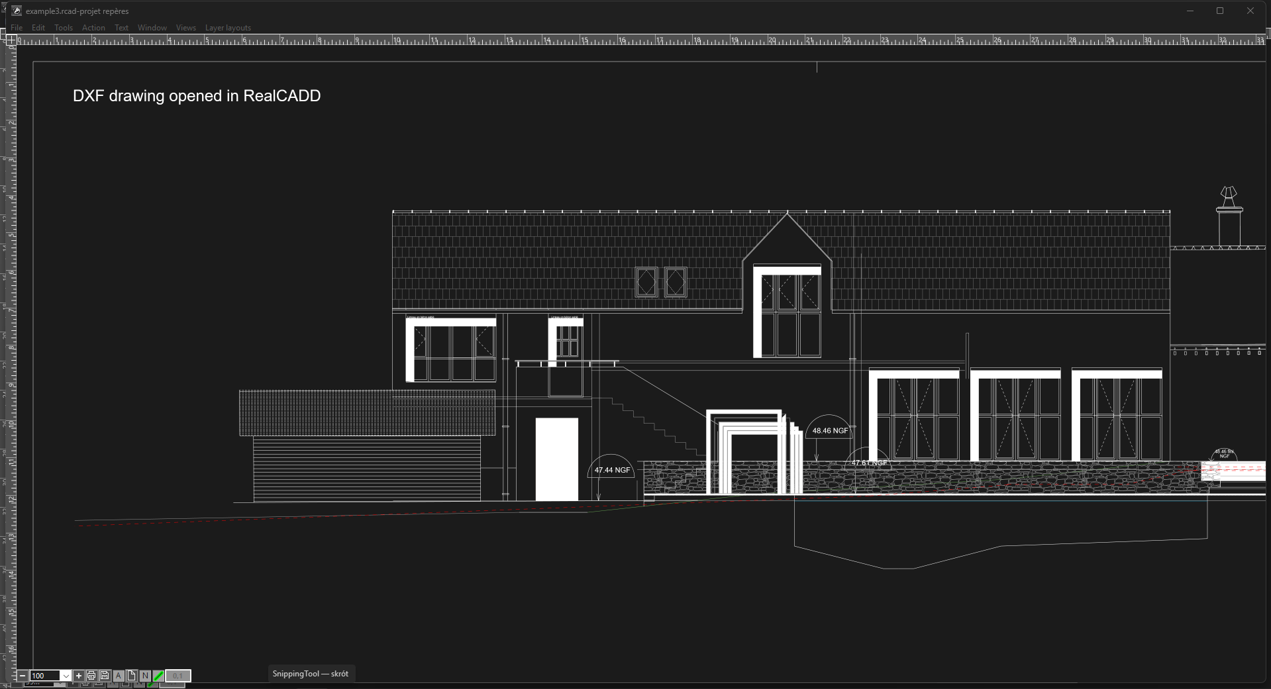Click the green line color swatch
This screenshot has width=1271, height=689.
coord(158,676)
